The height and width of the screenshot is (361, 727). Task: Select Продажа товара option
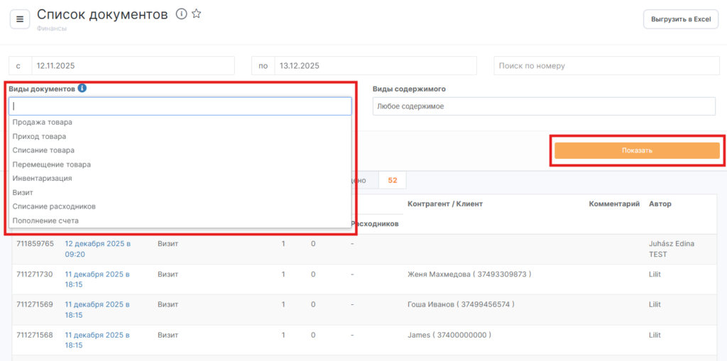(x=42, y=122)
